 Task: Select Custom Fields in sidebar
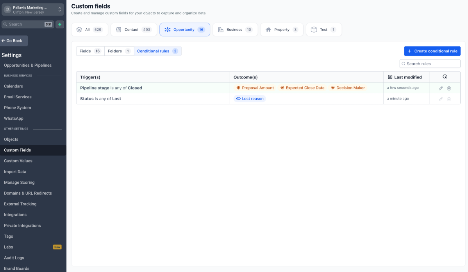33,150
